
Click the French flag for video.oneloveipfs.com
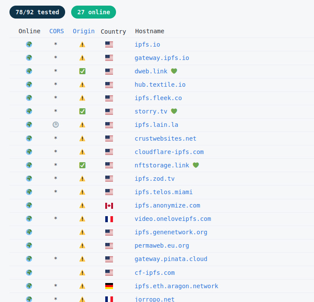point(109,219)
